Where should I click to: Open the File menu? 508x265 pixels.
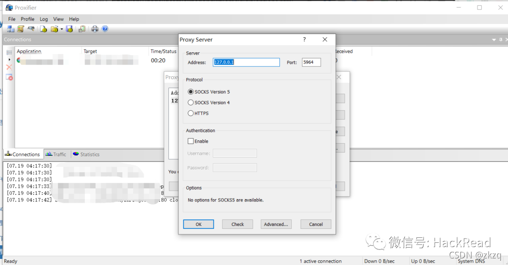point(12,19)
